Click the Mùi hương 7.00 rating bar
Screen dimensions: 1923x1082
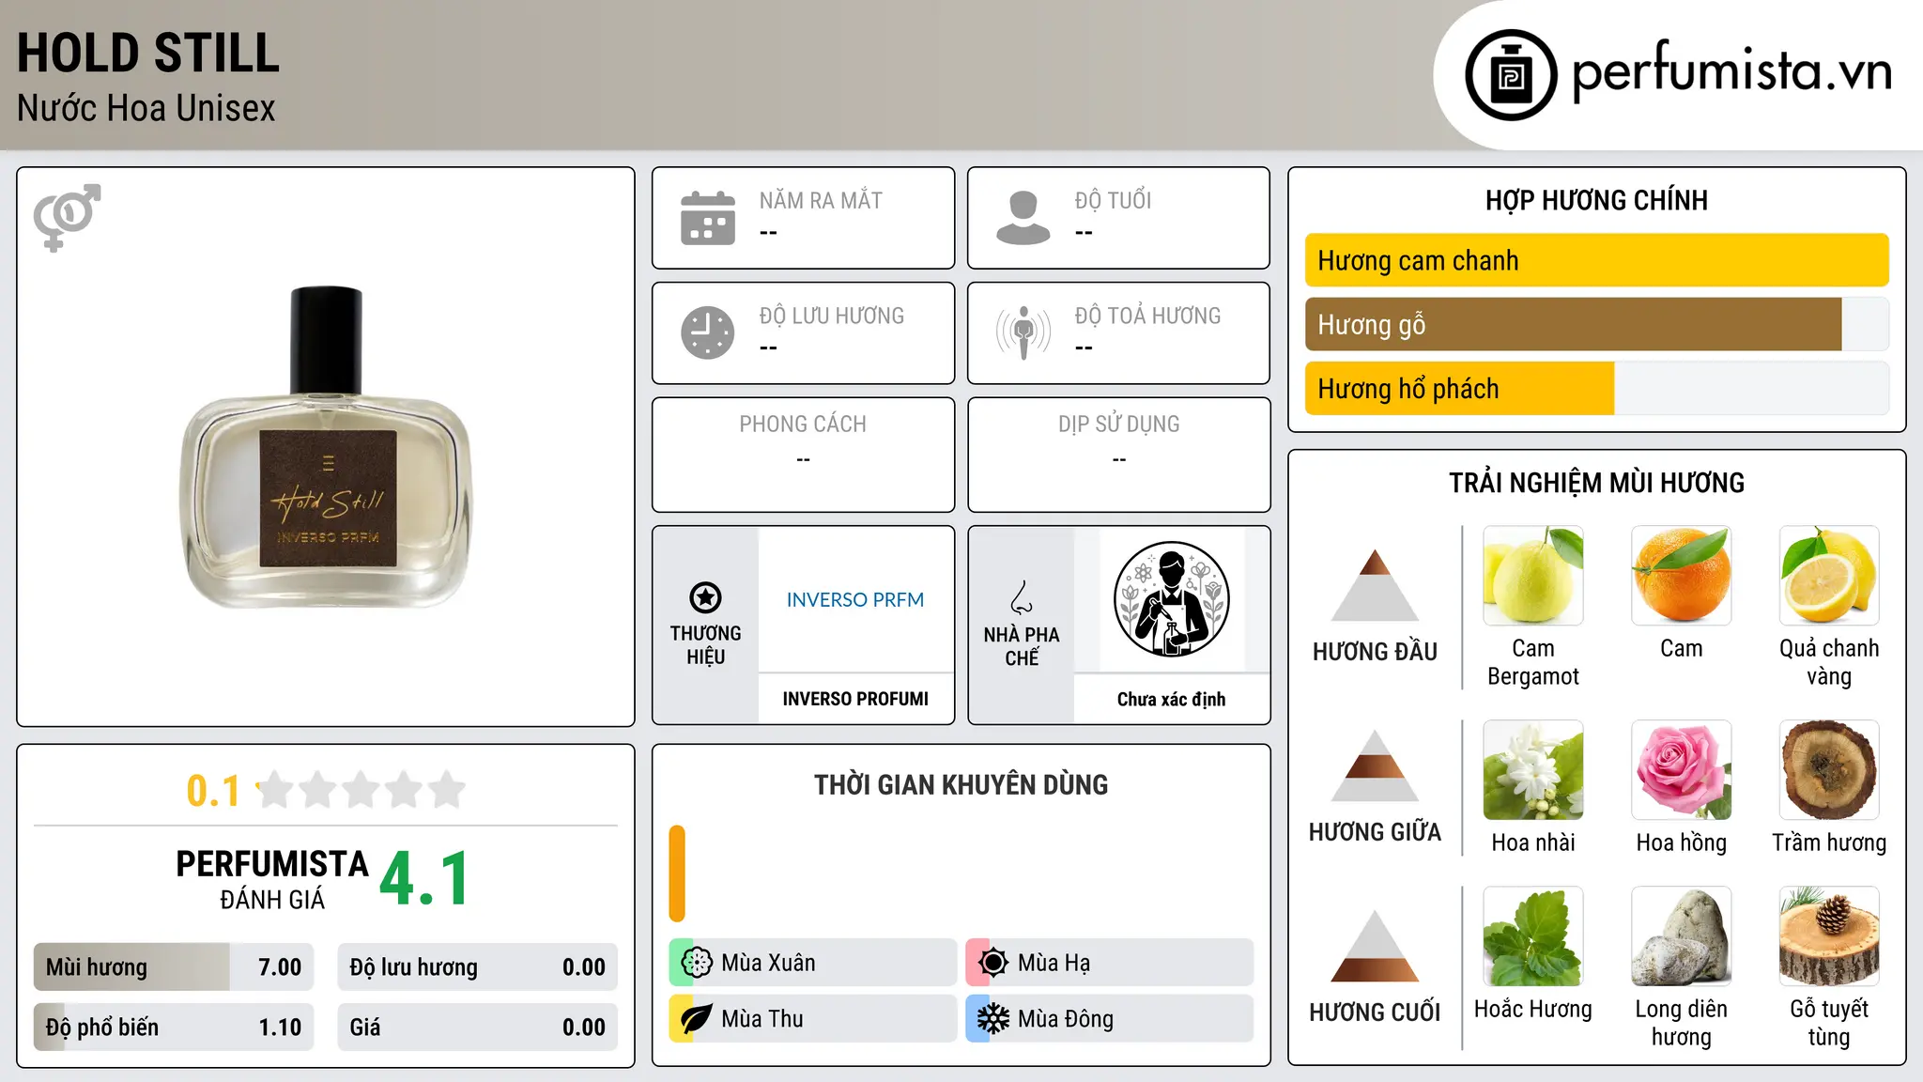(x=174, y=966)
